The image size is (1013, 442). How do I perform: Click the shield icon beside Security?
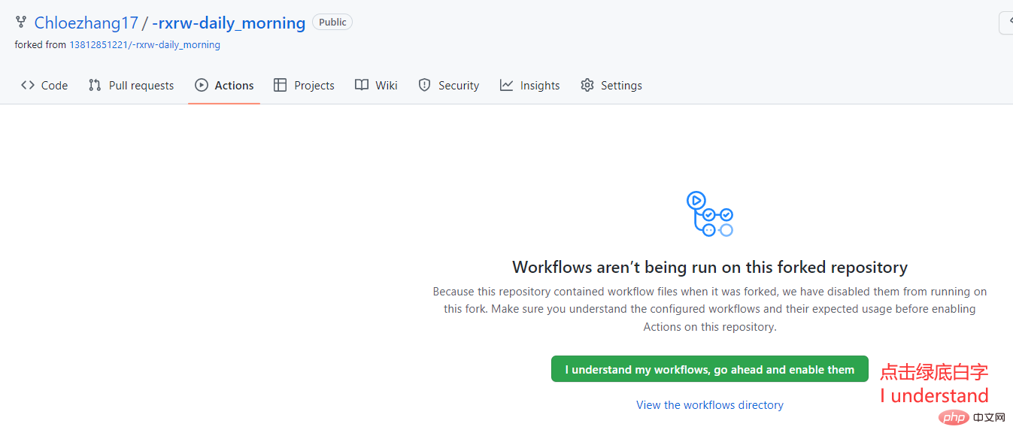(424, 86)
